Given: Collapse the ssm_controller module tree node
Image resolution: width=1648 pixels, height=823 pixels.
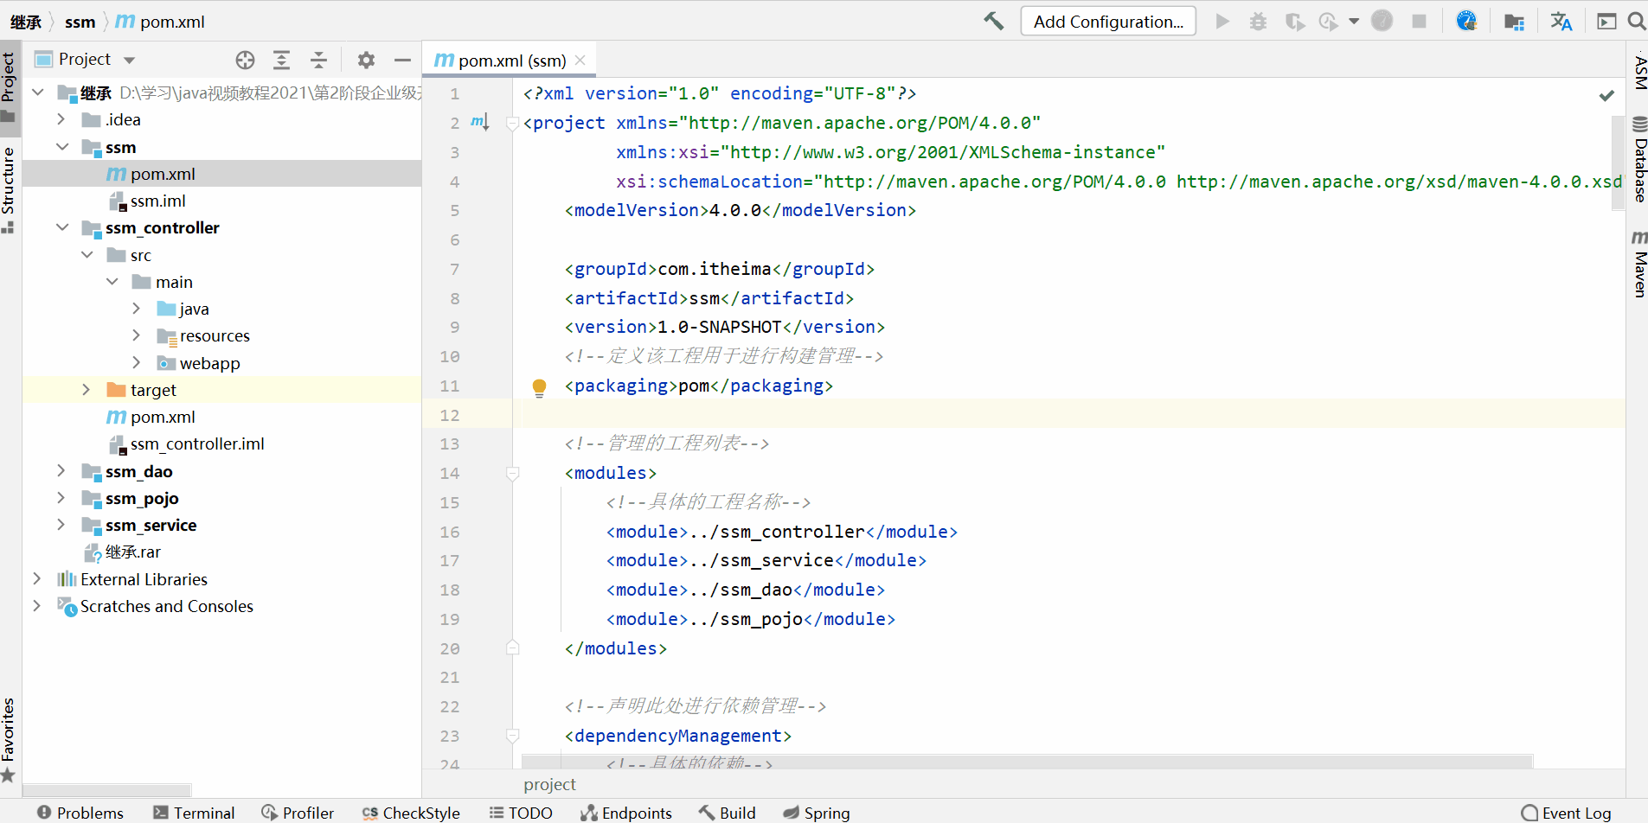Looking at the screenshot, I should pyautogui.click(x=62, y=227).
